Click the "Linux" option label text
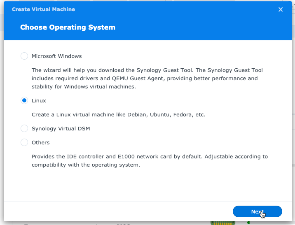 (x=39, y=100)
